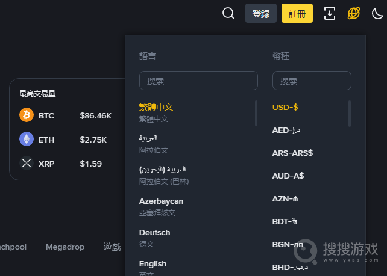Focus the language search field
The height and width of the screenshot is (276, 387).
[198, 81]
